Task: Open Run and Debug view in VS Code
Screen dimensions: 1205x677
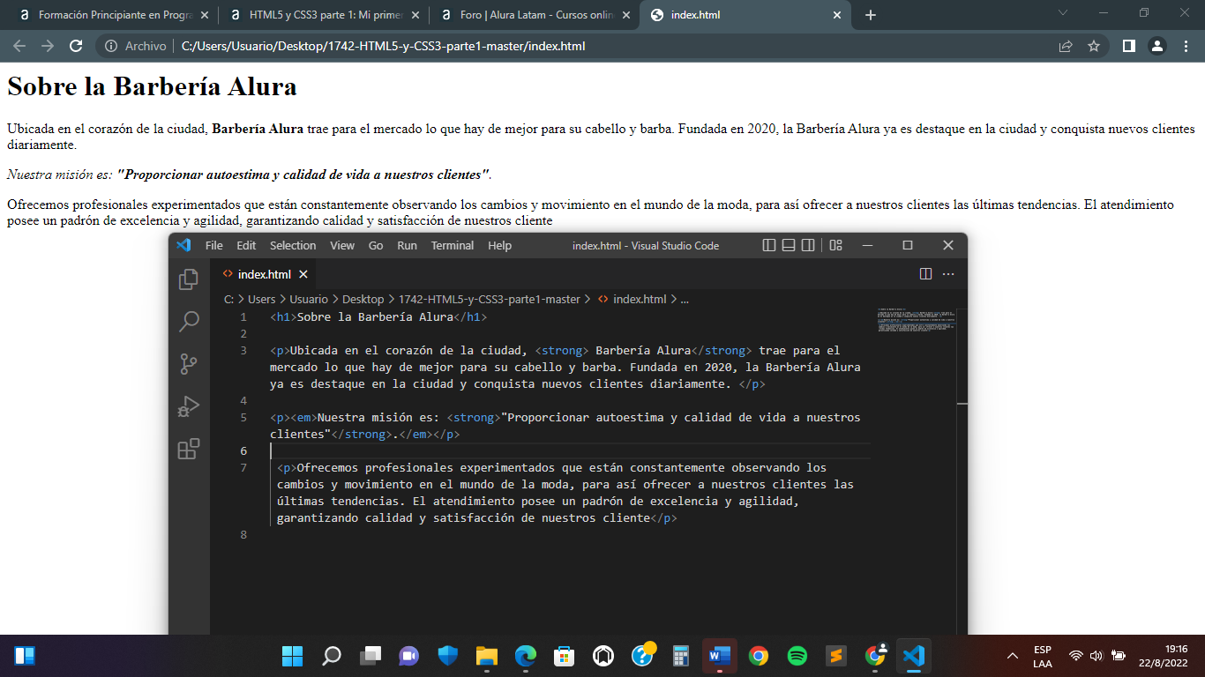Action: [189, 406]
